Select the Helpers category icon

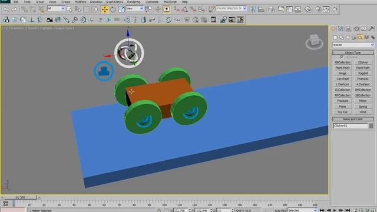(360, 37)
